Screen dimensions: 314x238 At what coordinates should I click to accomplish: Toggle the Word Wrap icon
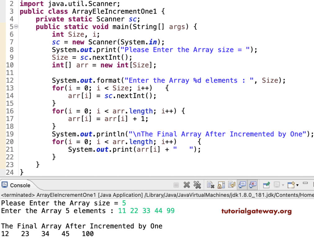click(231, 185)
